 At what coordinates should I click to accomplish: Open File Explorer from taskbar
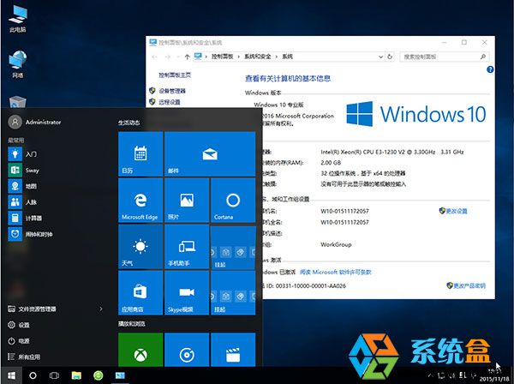pyautogui.click(x=76, y=375)
